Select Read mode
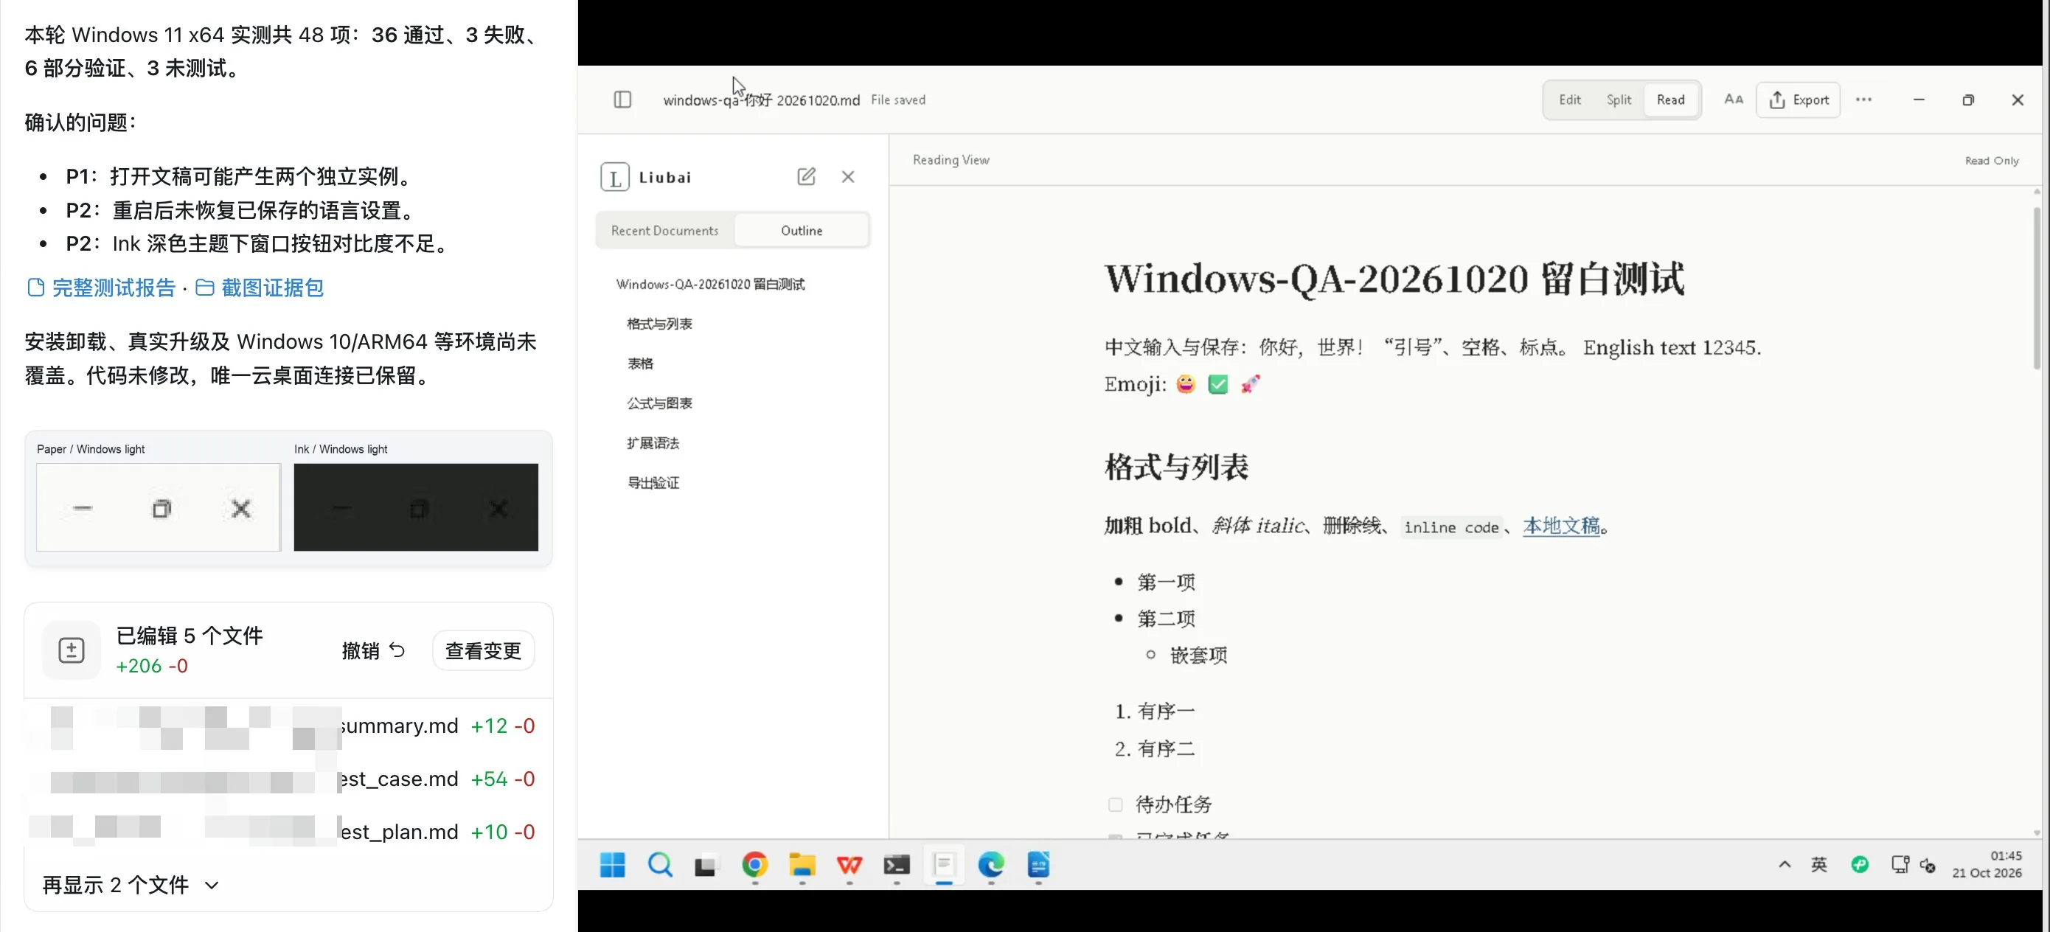2050x932 pixels. (x=1670, y=100)
